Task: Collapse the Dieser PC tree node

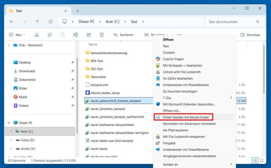Action: click(x=9, y=123)
